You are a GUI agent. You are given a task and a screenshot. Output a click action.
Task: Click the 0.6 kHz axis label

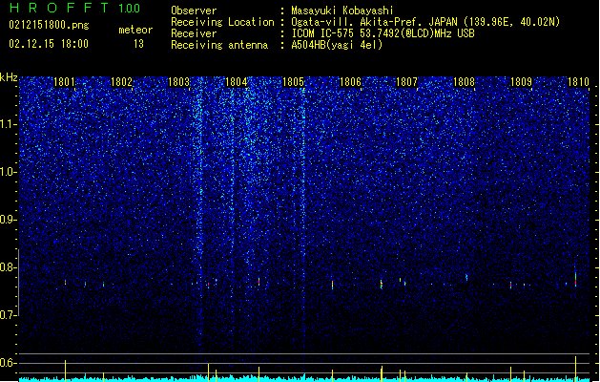point(8,363)
